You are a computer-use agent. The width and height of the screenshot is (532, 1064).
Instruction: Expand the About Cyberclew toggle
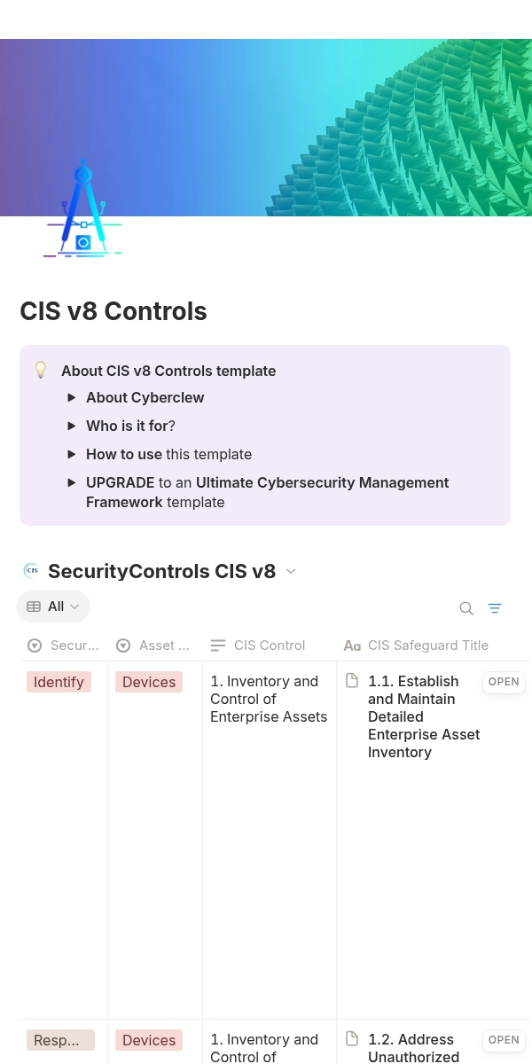(x=72, y=397)
